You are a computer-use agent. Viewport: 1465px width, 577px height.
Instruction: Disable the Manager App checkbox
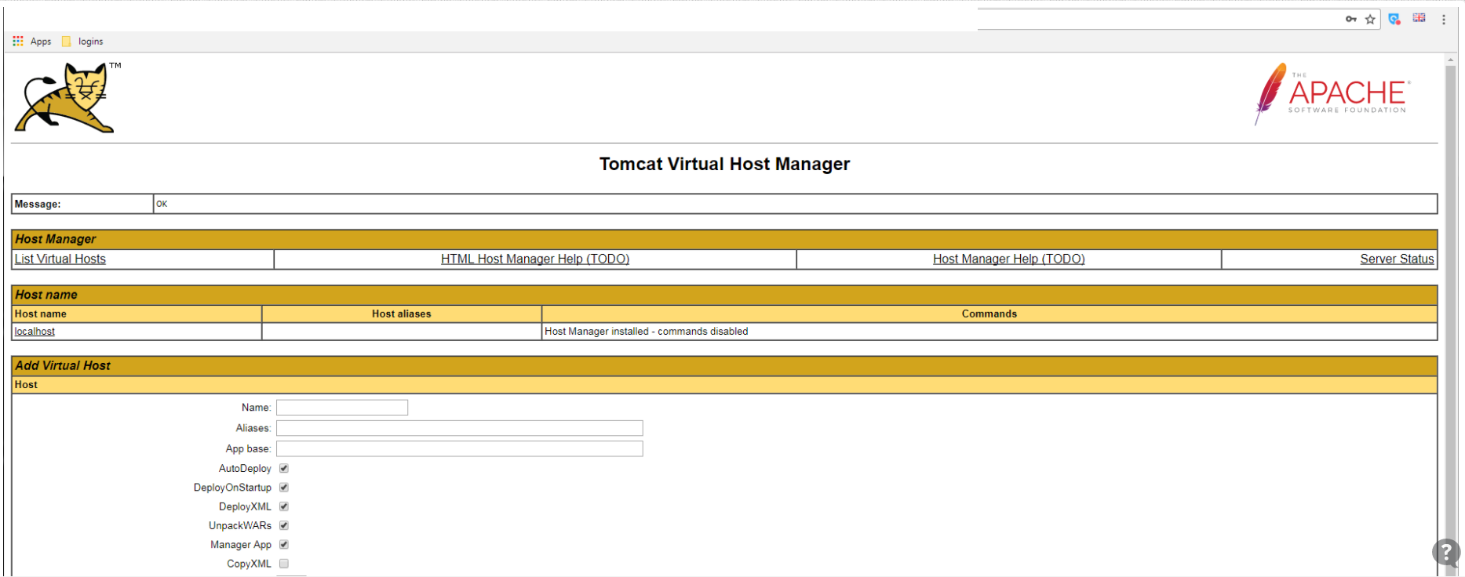284,544
